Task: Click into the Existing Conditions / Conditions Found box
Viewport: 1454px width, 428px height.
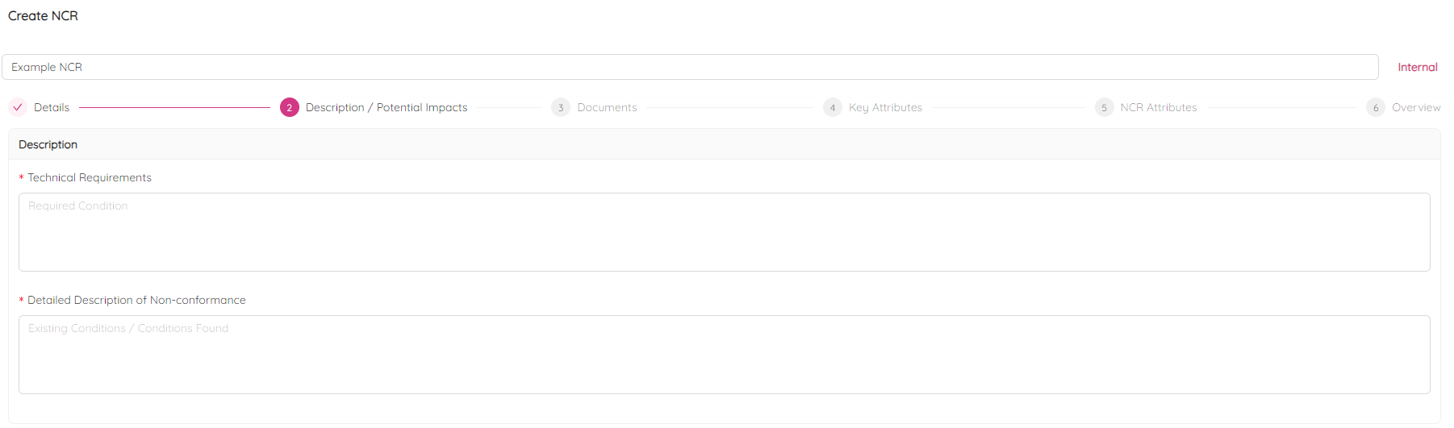Action: (x=724, y=355)
